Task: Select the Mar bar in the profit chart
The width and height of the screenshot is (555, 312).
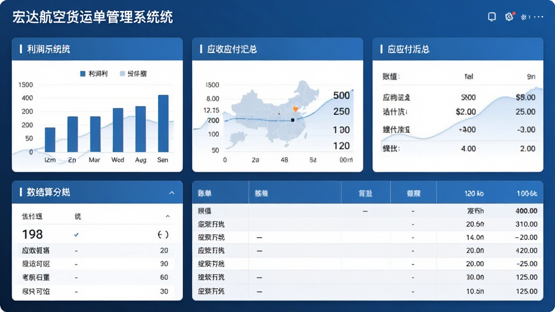Action: coord(95,134)
